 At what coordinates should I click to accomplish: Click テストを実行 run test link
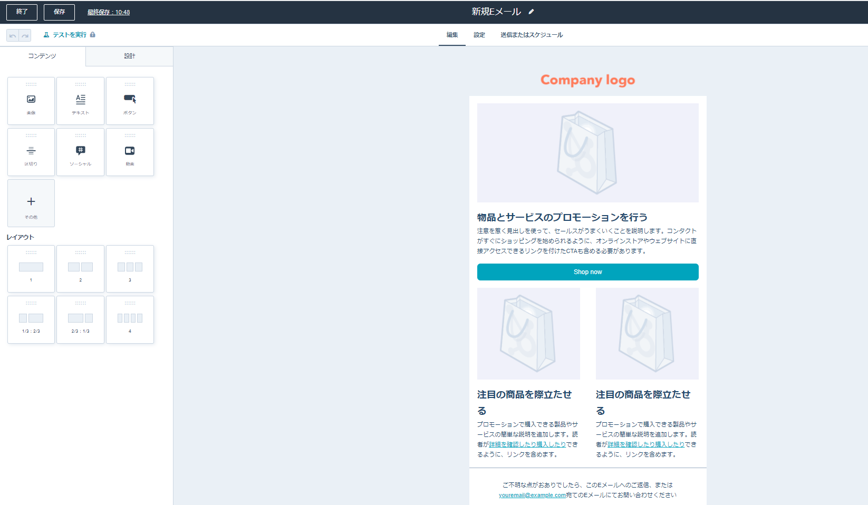coord(65,35)
